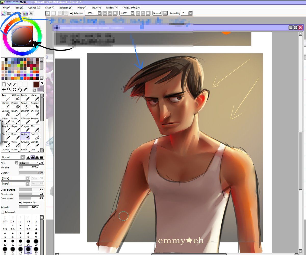
Task: Open the File menu
Action: click(7, 8)
